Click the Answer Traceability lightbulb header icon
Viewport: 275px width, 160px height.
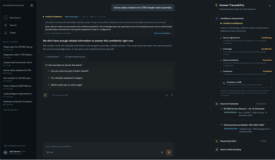(x=216, y=5)
